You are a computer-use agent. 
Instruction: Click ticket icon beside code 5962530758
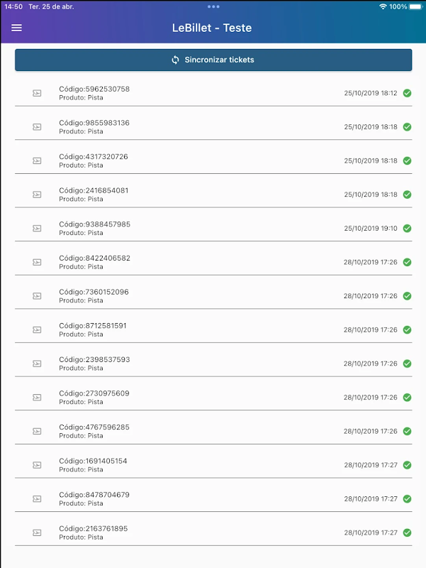37,93
